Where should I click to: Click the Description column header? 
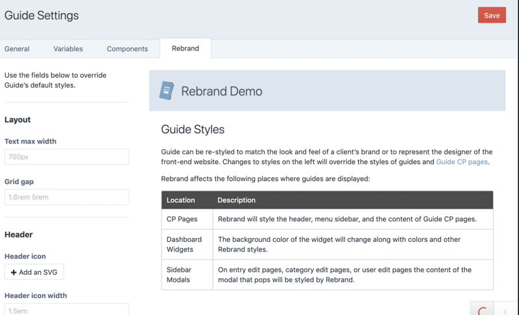236,200
